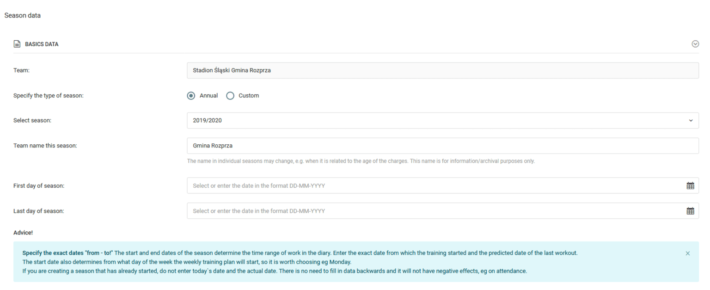Open the calendar icon for Last day of season

690,211
